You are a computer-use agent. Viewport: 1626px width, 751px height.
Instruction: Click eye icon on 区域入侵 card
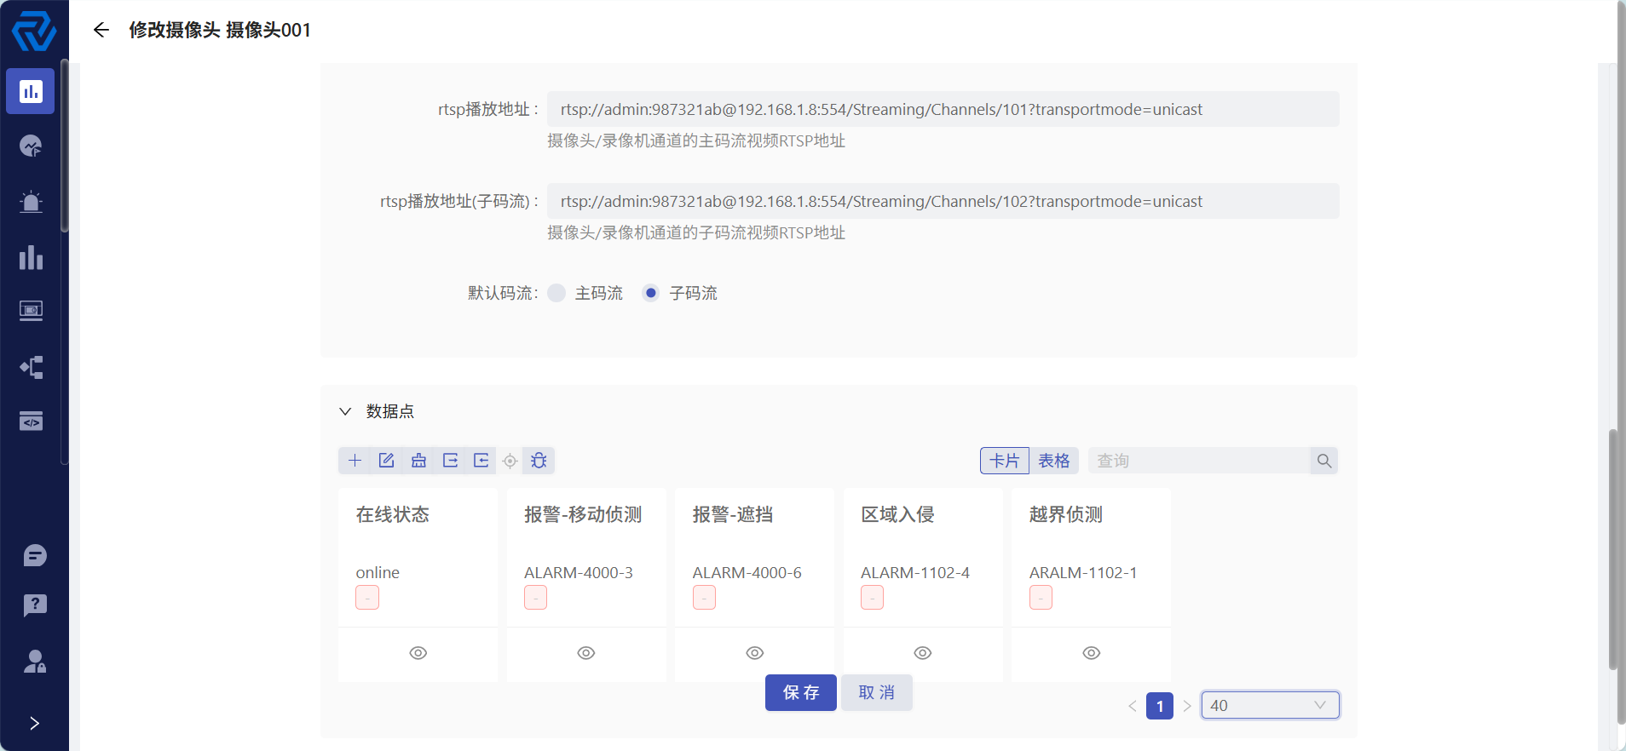923,653
